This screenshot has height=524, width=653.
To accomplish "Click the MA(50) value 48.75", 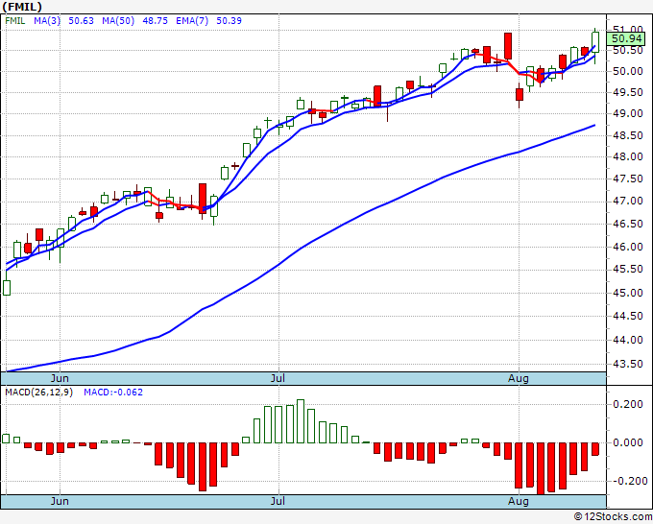I will tap(155, 21).
